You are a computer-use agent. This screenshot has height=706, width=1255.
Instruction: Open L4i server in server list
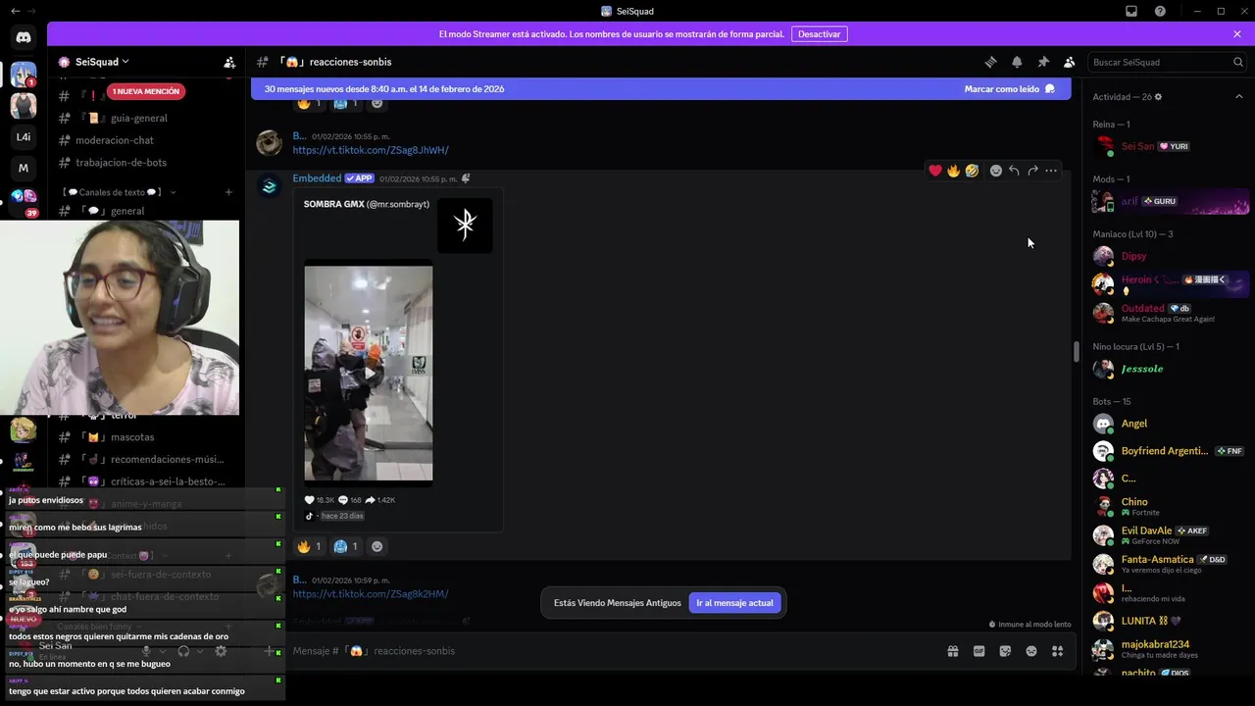point(24,137)
